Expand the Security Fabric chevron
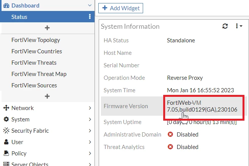249x166 pixels. tap(90, 131)
